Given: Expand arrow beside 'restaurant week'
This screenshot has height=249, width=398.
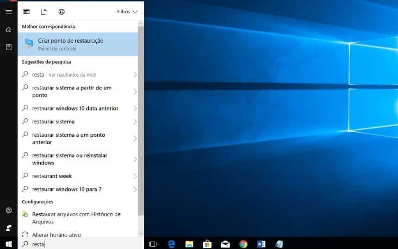Looking at the screenshot, I should point(135,176).
